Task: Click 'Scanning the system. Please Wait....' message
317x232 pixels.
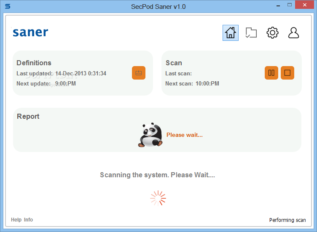Action: [x=157, y=175]
